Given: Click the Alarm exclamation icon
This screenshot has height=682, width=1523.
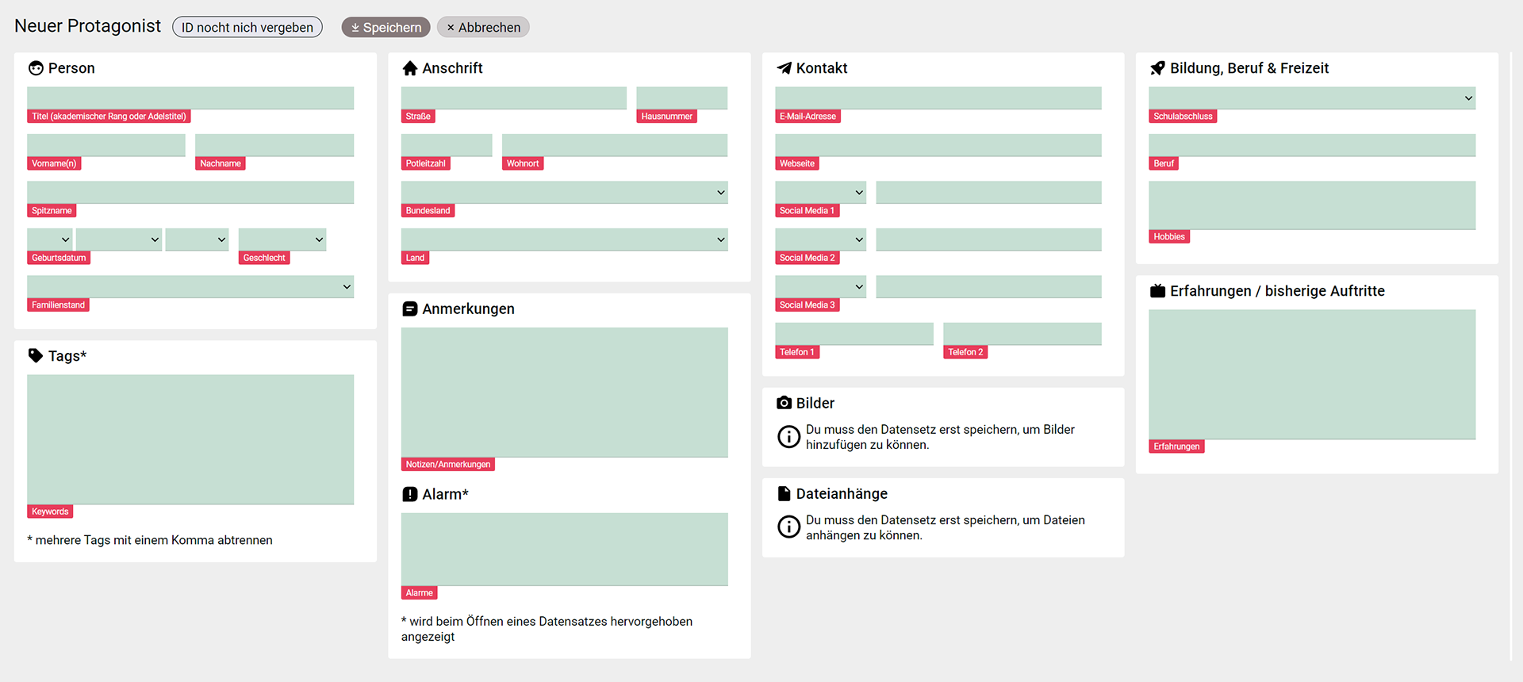Looking at the screenshot, I should (x=409, y=494).
